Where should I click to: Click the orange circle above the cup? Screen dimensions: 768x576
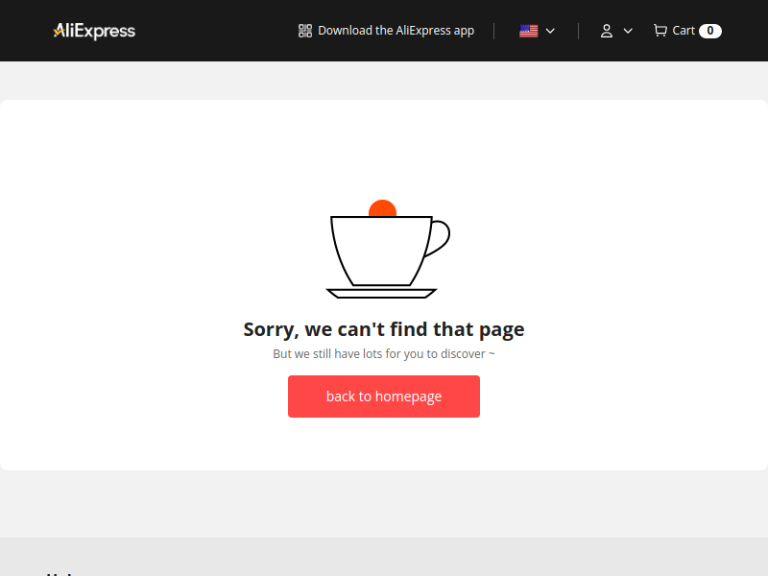[x=382, y=208]
